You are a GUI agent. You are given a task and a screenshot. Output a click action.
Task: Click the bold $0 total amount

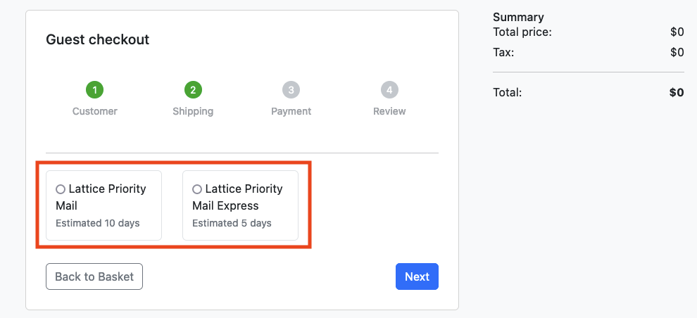click(677, 92)
